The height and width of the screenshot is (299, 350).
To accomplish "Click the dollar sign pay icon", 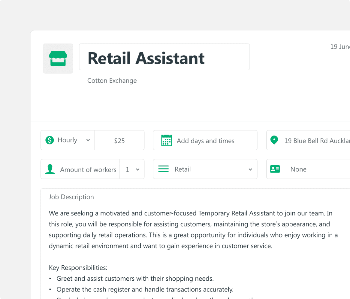I will coord(50,140).
